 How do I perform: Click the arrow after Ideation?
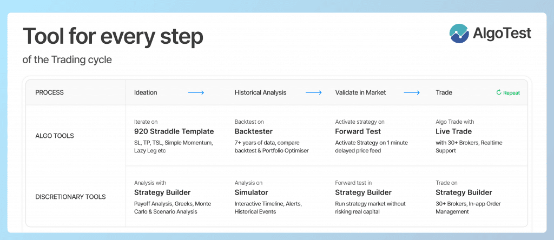point(196,93)
